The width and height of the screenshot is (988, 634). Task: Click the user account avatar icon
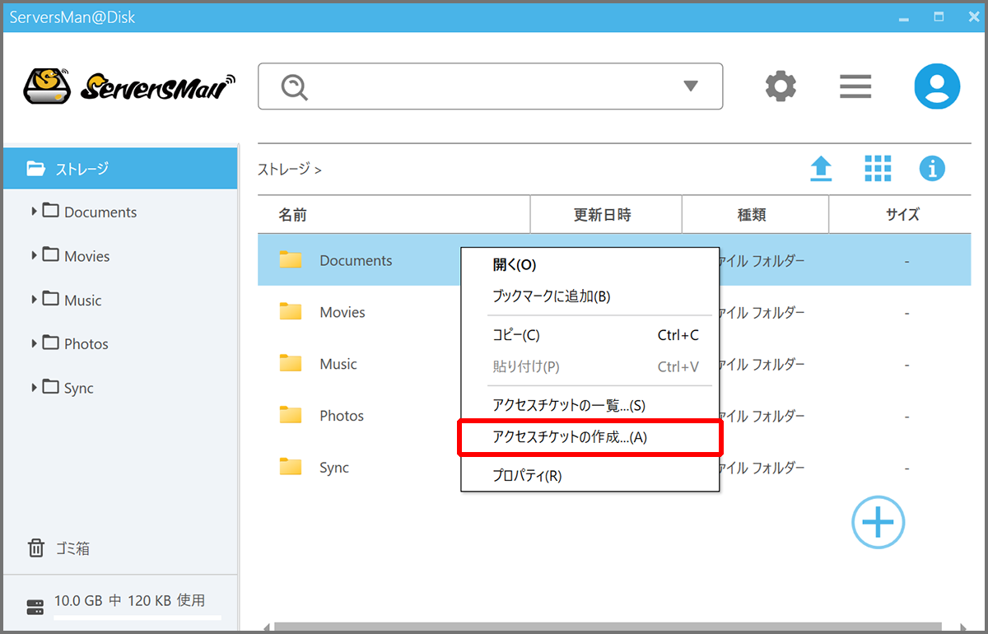tap(937, 86)
